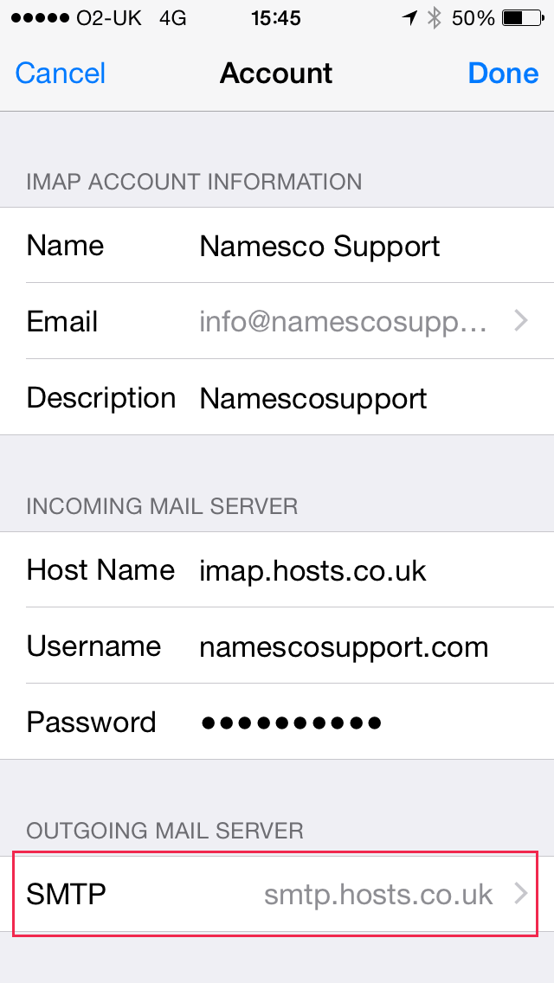The width and height of the screenshot is (554, 983).
Task: Tap the battery icon in status bar
Action: tap(523, 19)
